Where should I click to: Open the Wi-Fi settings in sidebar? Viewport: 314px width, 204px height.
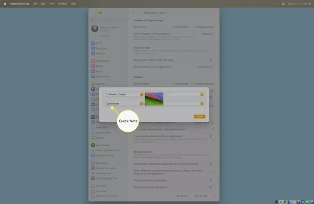point(97,43)
